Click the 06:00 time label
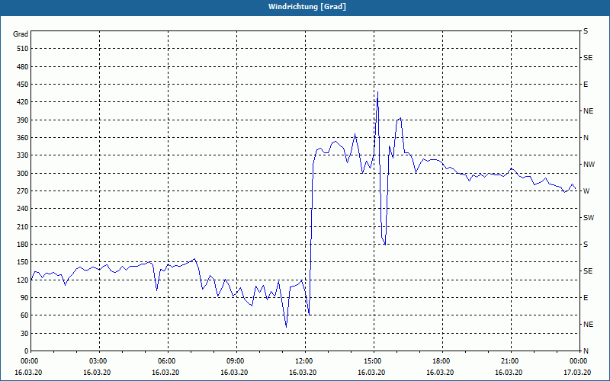Image resolution: width=610 pixels, height=381 pixels. [168, 361]
